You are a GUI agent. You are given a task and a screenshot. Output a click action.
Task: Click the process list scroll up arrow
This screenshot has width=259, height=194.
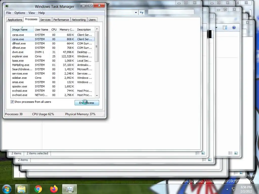pos(97,29)
